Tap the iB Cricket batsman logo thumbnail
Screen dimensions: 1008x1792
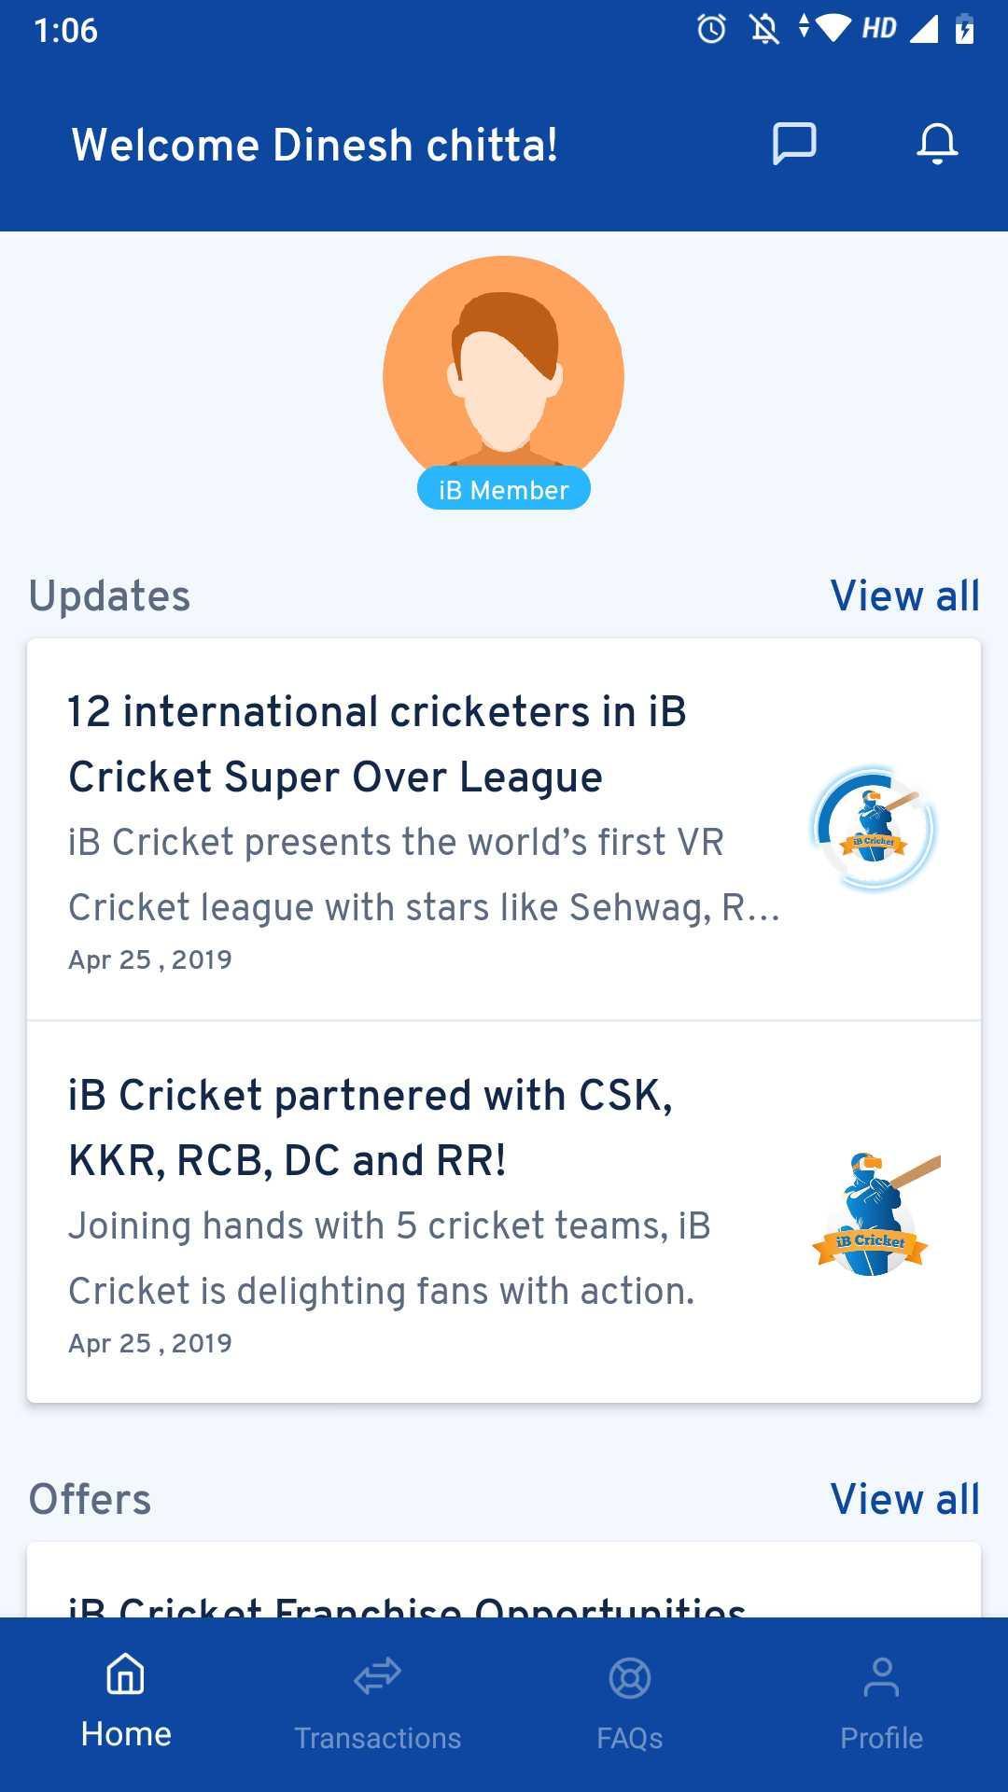(874, 1213)
